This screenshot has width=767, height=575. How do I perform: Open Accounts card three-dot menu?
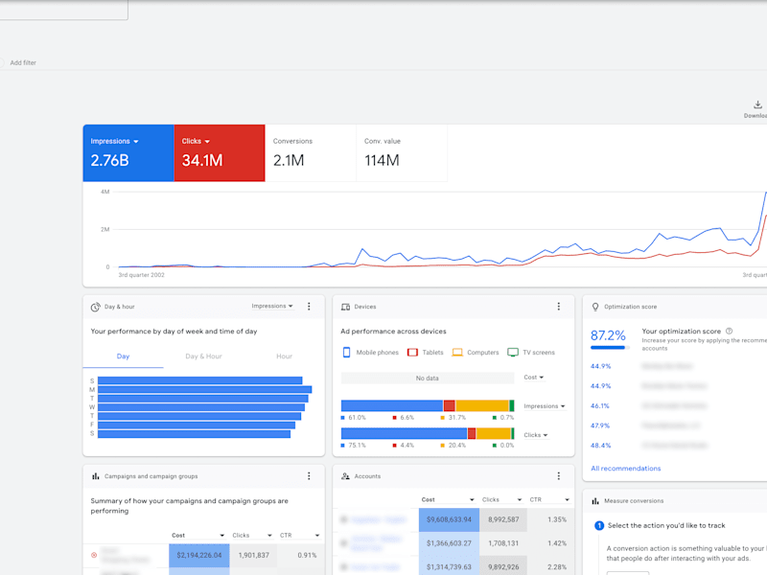(559, 475)
